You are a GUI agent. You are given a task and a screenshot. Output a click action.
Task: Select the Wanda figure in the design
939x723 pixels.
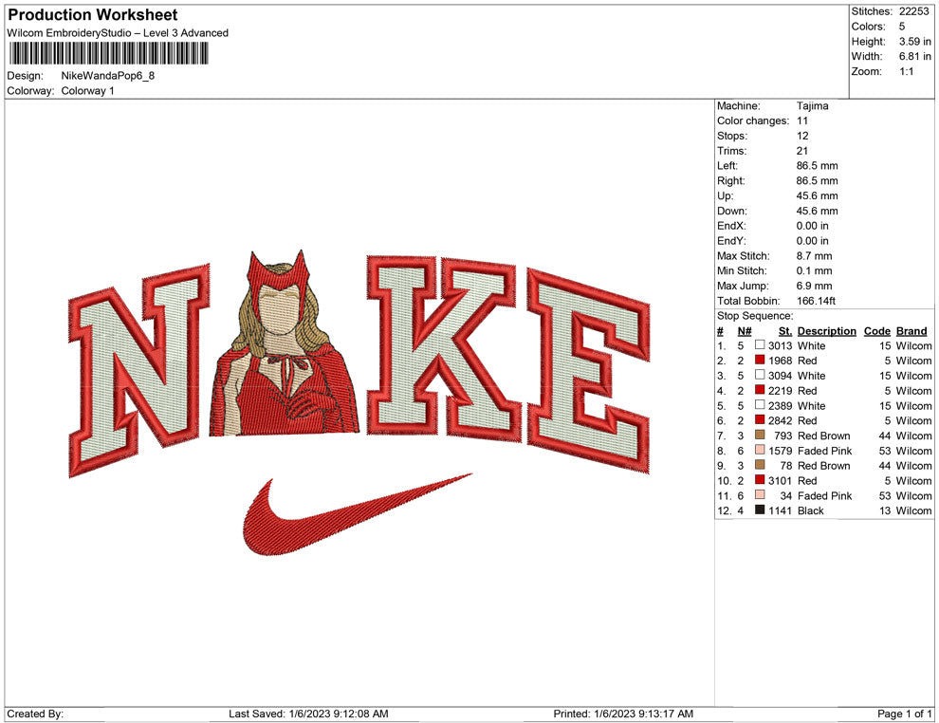[x=284, y=344]
